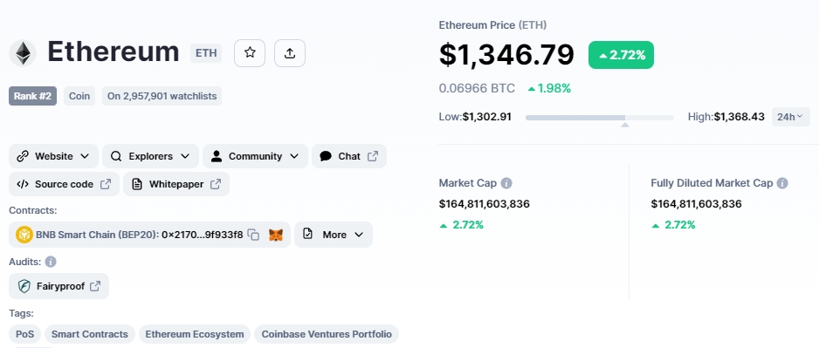Click the Ethereum logo icon
The image size is (819, 348).
point(23,53)
